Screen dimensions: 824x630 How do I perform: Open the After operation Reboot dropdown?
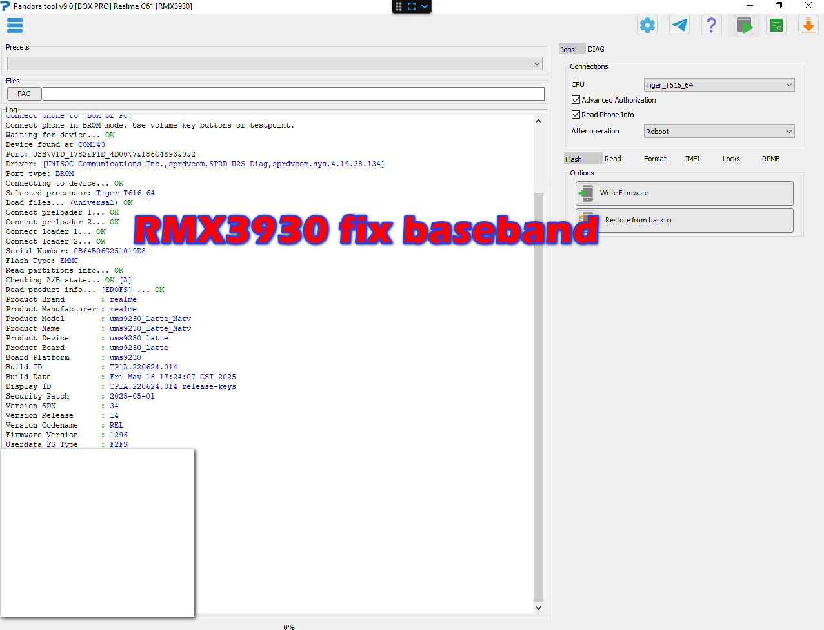point(719,132)
